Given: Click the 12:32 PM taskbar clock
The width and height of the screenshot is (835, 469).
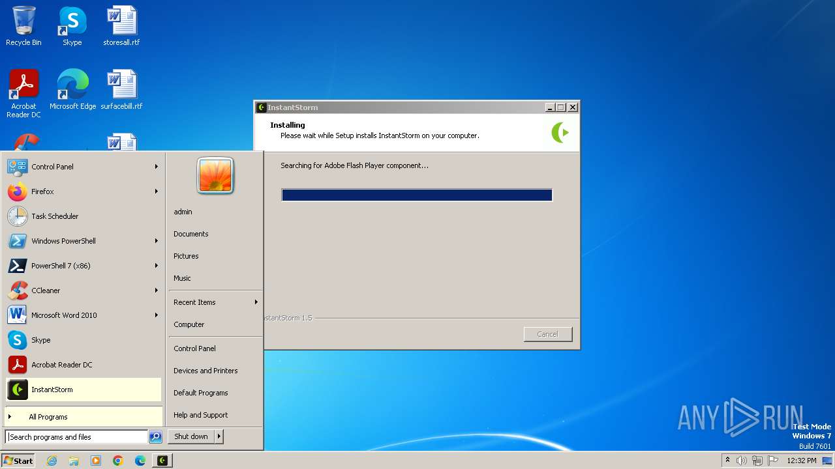Looking at the screenshot, I should pyautogui.click(x=802, y=461).
